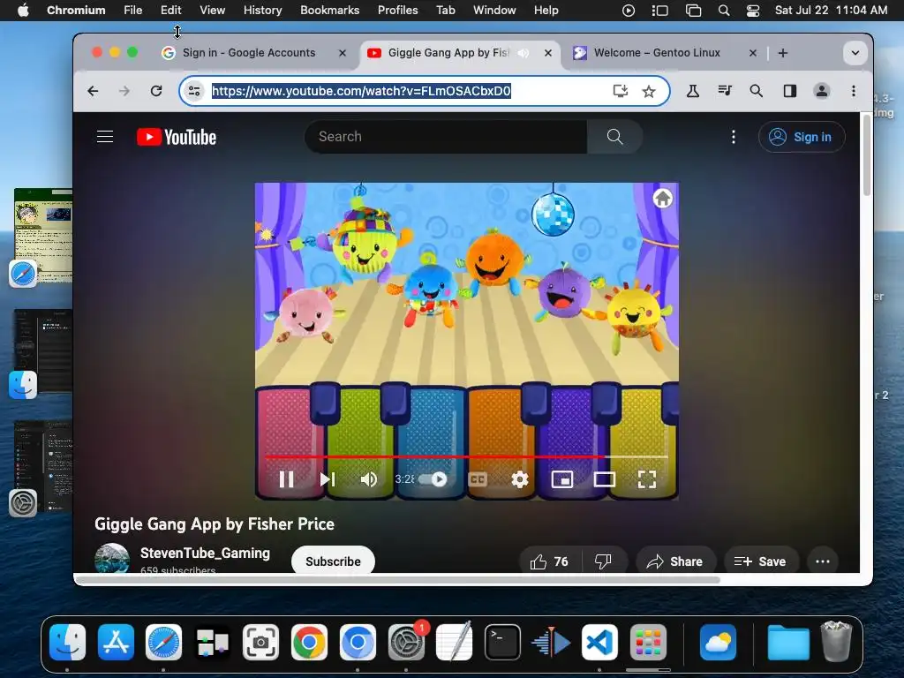This screenshot has height=678, width=904.
Task: Toggle the autoplay switch in player
Action: (x=433, y=479)
